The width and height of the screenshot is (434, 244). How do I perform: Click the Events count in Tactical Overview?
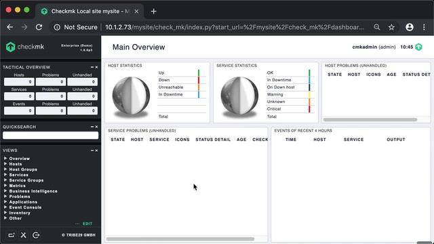[x=19, y=110]
